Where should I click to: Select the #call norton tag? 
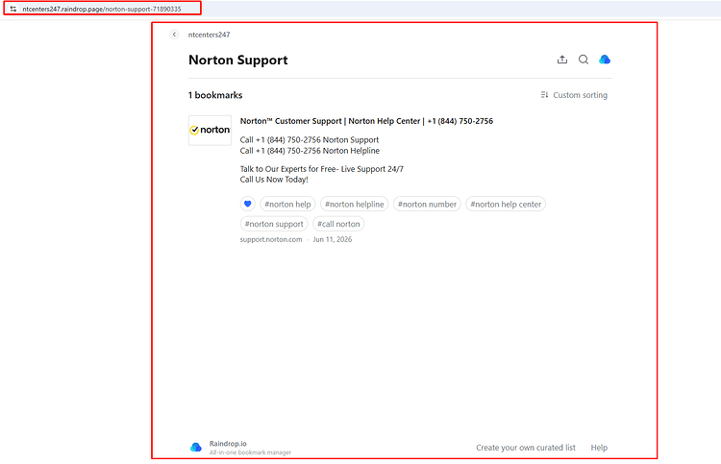pos(338,224)
